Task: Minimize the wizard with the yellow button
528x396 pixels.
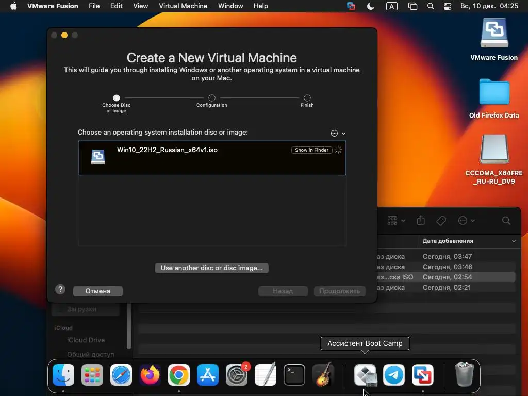Action: [x=64, y=35]
